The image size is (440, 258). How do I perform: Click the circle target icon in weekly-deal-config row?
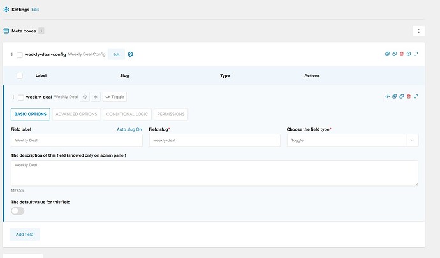pos(409,54)
